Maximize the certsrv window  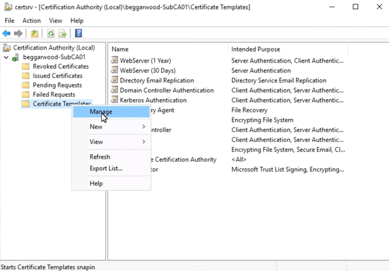tap(355, 7)
